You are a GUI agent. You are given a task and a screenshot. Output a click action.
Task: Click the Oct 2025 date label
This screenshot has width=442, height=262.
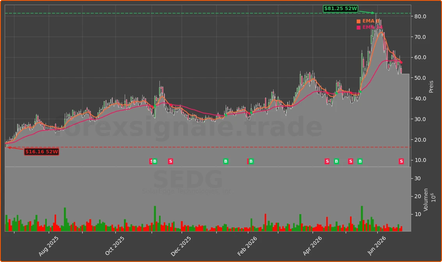(115, 246)
